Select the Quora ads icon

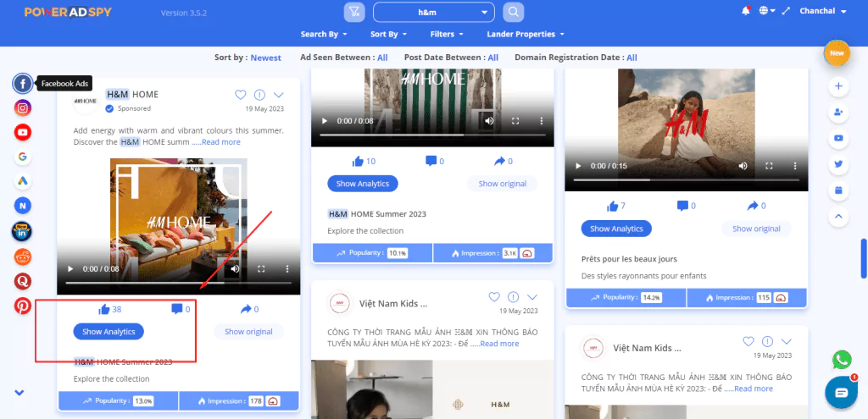[x=23, y=281]
